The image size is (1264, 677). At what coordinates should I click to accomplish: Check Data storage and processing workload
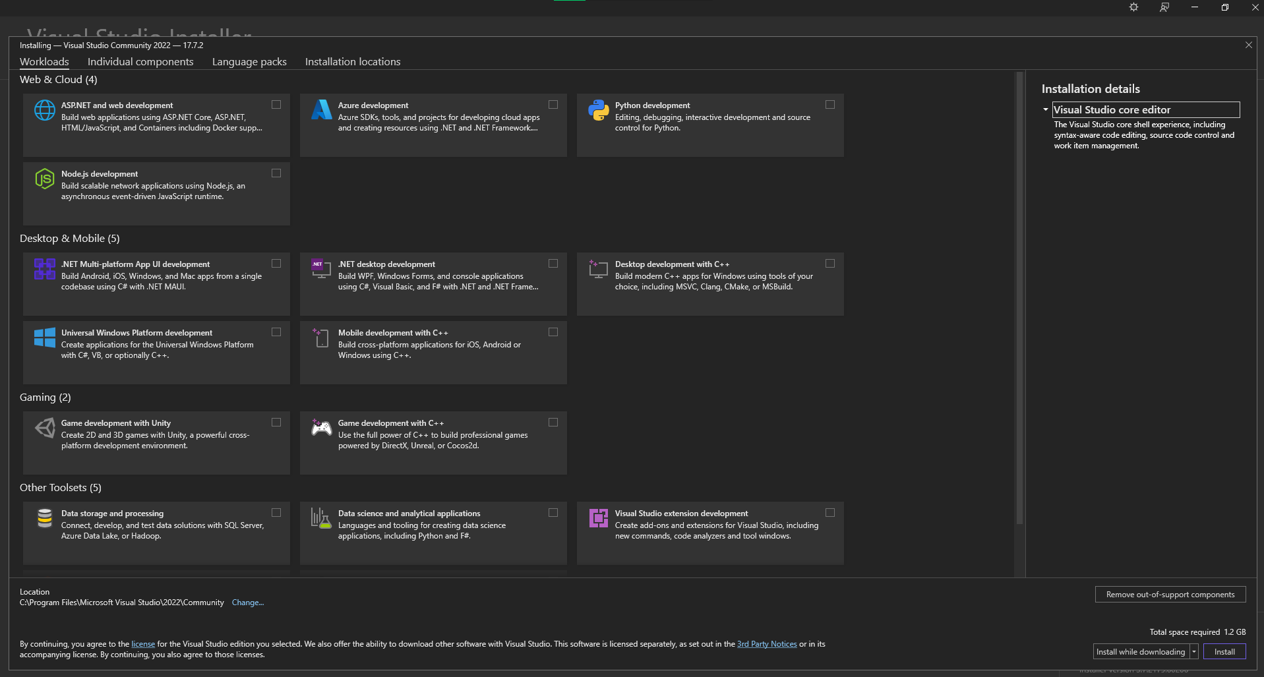click(x=276, y=513)
